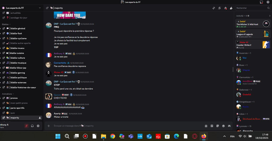The height and width of the screenshot is (141, 272).
Task: Open the gift icon in the message bar
Action: coord(206,126)
